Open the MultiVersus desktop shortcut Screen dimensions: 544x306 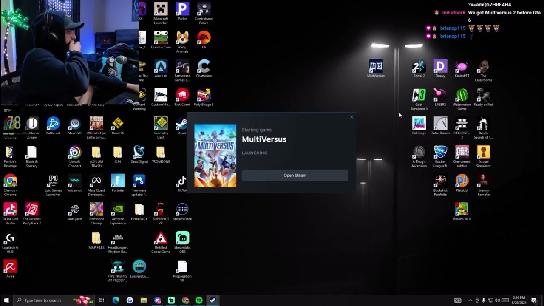(x=376, y=68)
